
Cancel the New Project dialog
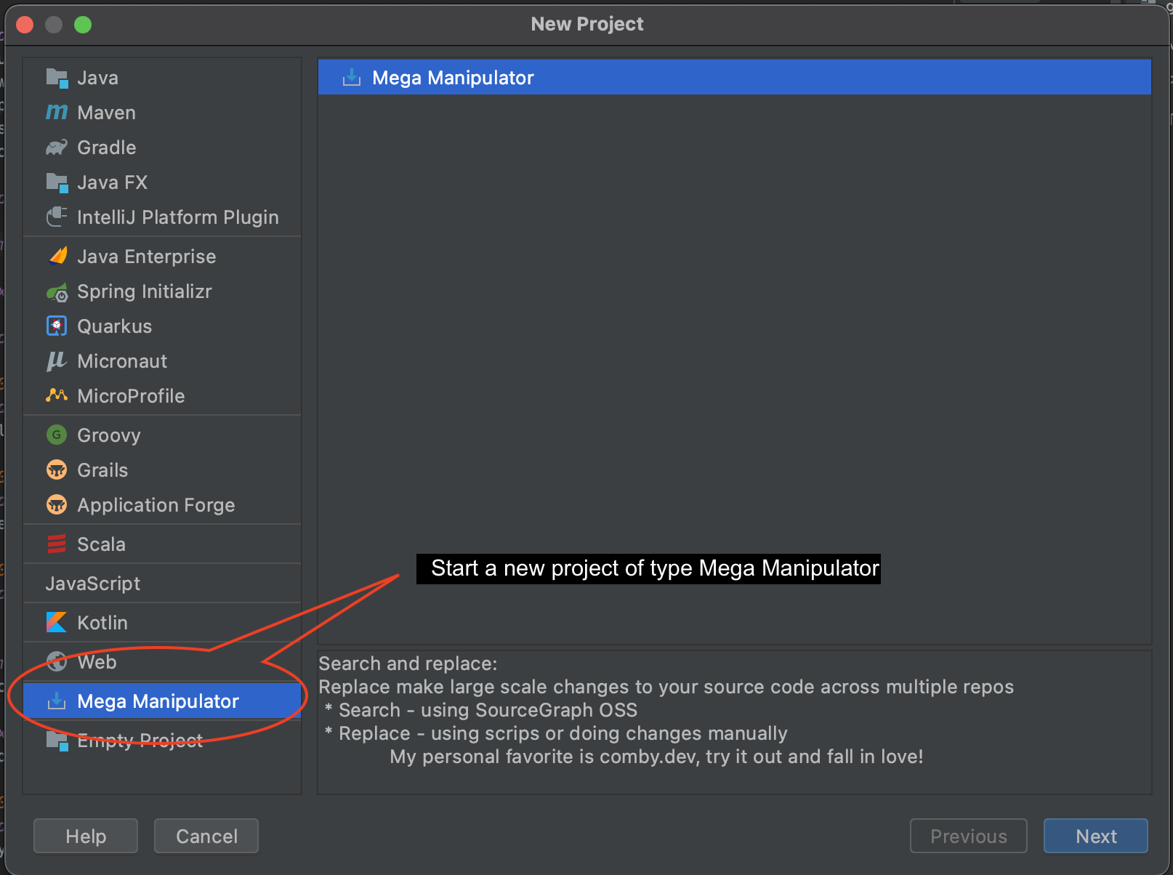pyautogui.click(x=206, y=836)
